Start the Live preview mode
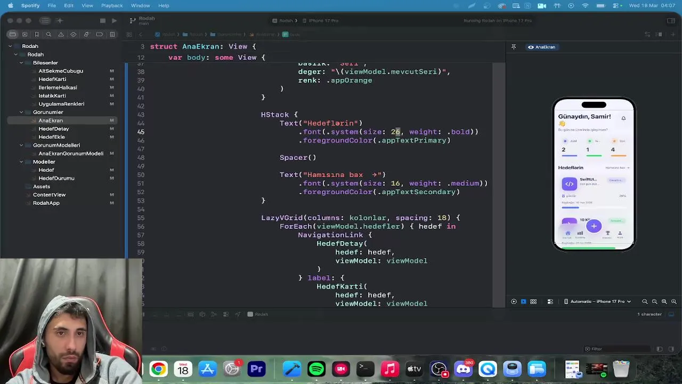The width and height of the screenshot is (682, 384). point(514,301)
